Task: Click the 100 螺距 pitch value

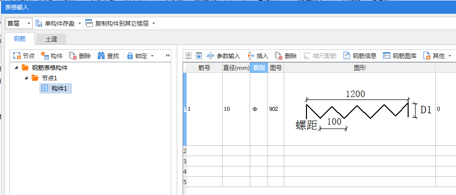Action: click(334, 122)
